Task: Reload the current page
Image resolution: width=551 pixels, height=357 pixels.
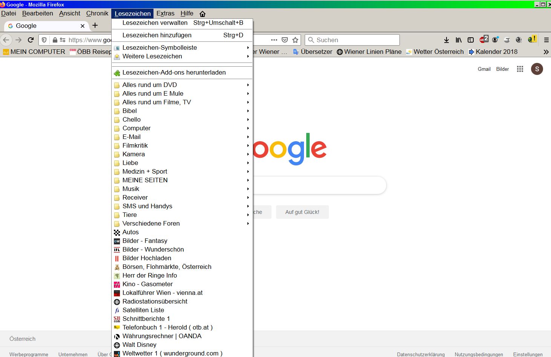Action: click(x=31, y=40)
